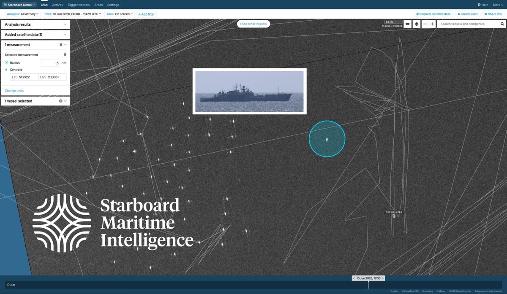Viewport: 507px width, 294px height.
Task: Click the Lat coordinate input field
Action: click(x=24, y=77)
